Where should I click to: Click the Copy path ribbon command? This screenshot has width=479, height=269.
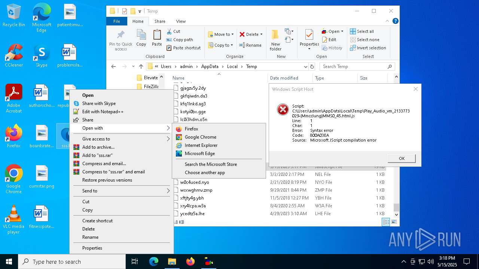coord(180,40)
